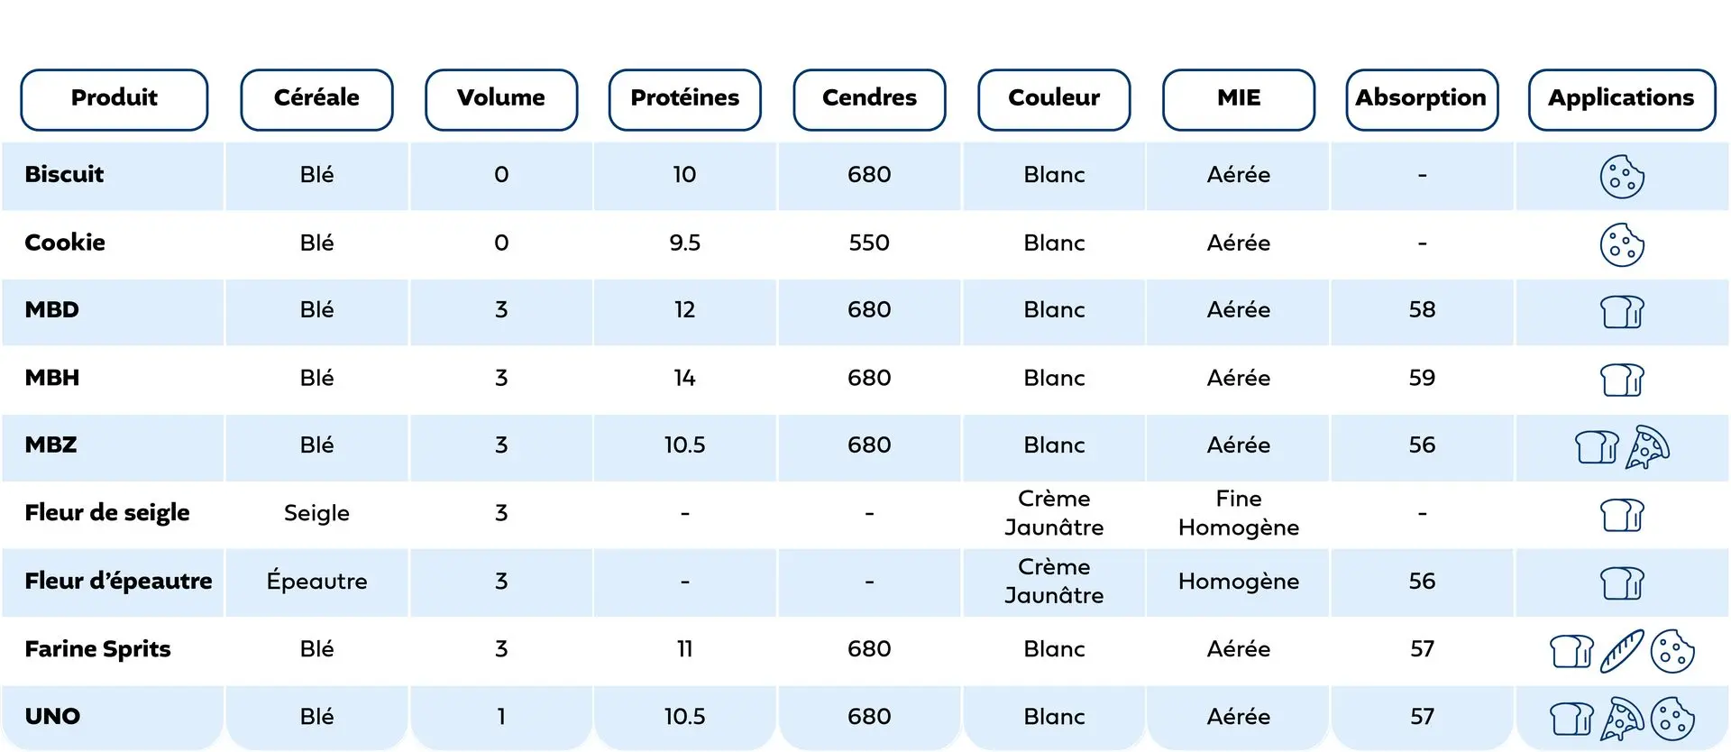The width and height of the screenshot is (1731, 752).
Task: Click the MIE column header
Action: click(1239, 99)
